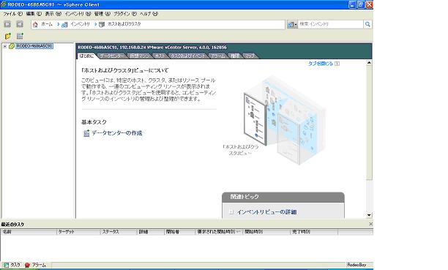Click the ホーム breadcrumb text
Viewport: 448px width, 270px height.
(47, 24)
